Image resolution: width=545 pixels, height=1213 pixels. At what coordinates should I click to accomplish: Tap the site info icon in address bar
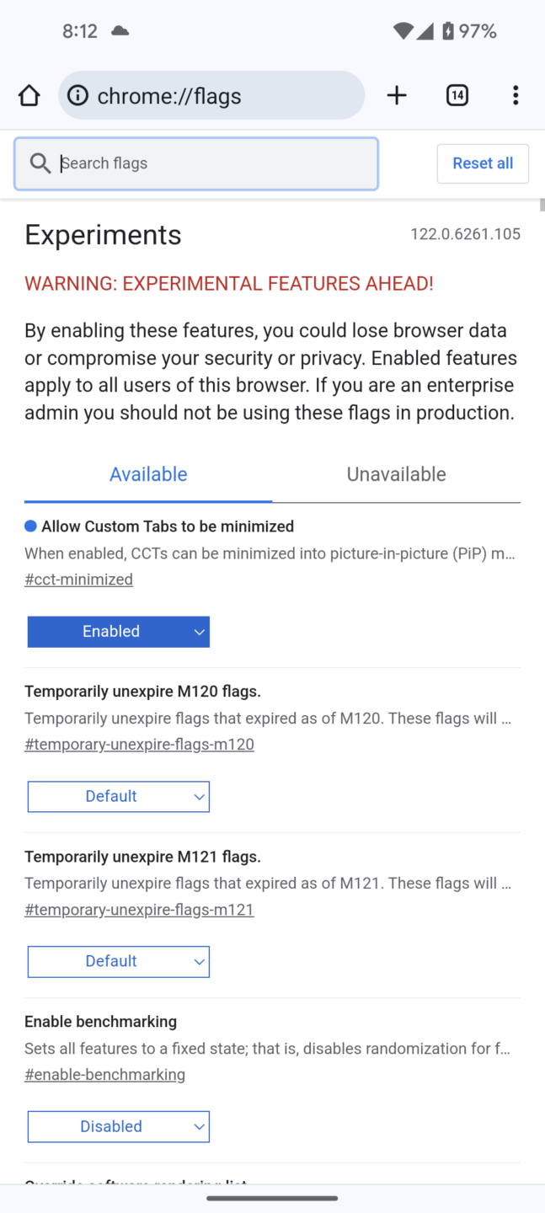tap(78, 96)
